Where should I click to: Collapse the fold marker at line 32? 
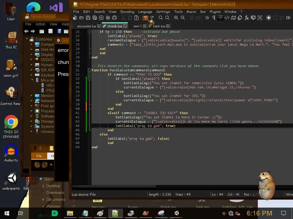point(89,74)
